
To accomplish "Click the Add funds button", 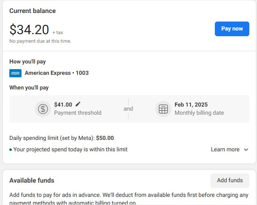I will 230,180.
